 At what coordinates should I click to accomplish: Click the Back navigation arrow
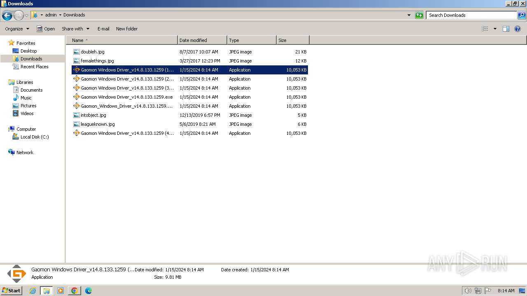[x=7, y=16]
